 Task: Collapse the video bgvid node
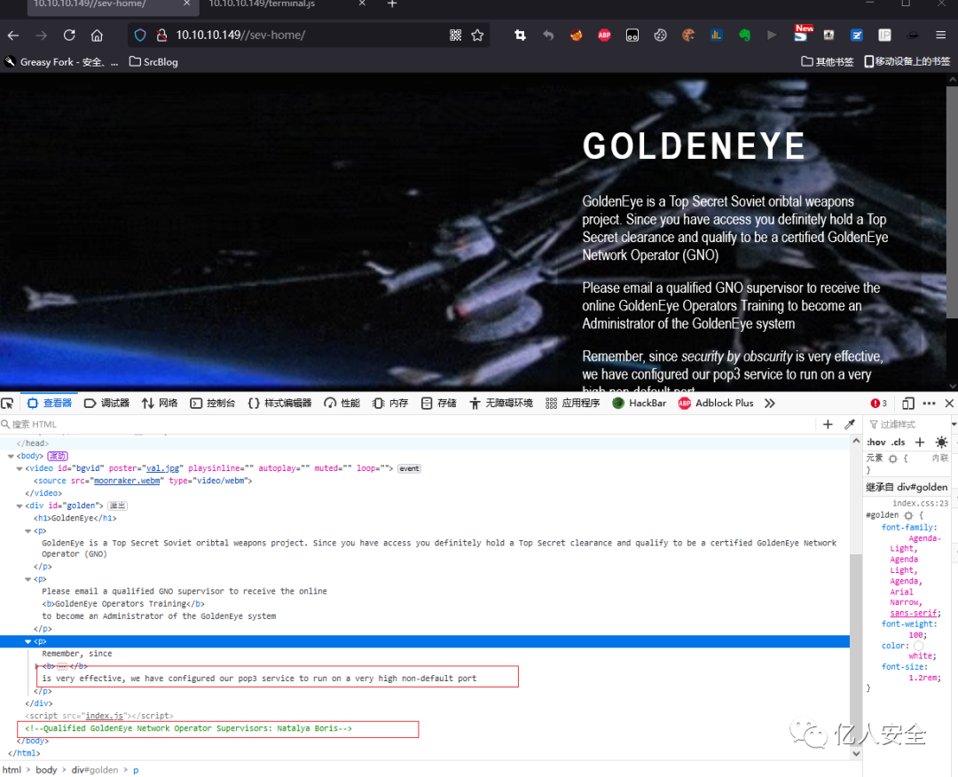(x=19, y=468)
